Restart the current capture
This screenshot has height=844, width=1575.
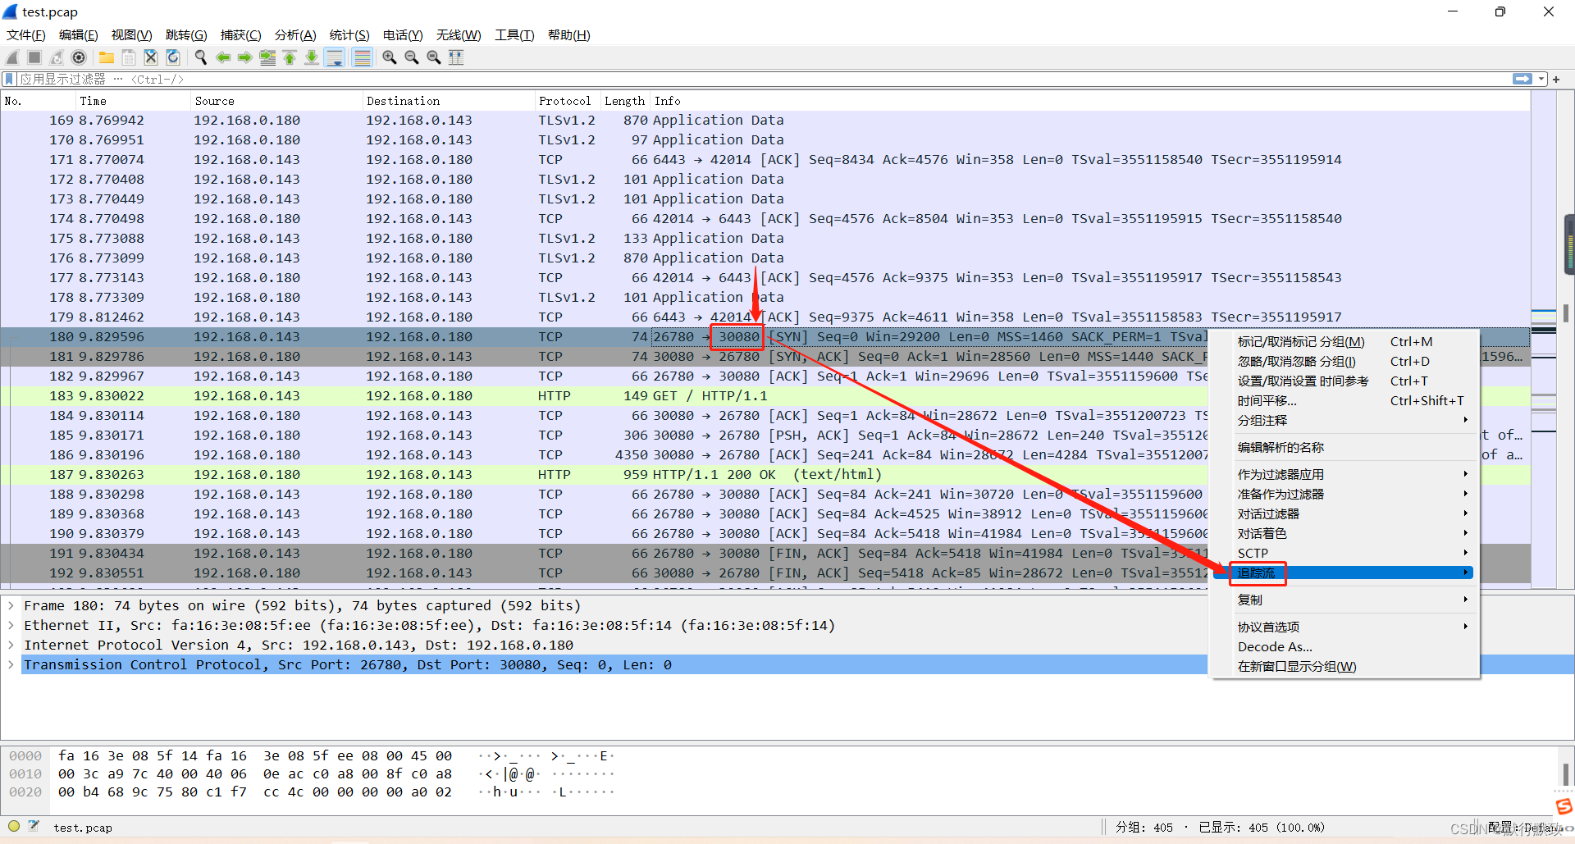57,57
